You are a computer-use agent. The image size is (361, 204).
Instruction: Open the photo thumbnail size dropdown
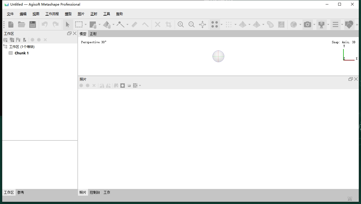pos(140,86)
